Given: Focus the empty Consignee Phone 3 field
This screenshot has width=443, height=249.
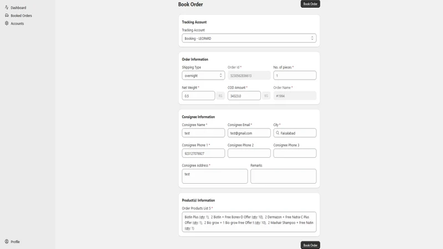Looking at the screenshot, I should [295, 153].
